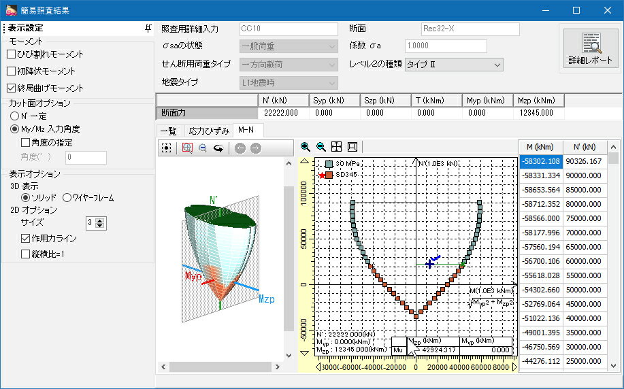Click the 30 MPa concrete legend swatch

point(329,164)
